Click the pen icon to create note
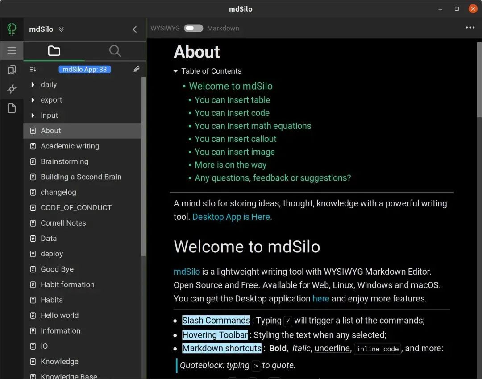 tap(137, 69)
